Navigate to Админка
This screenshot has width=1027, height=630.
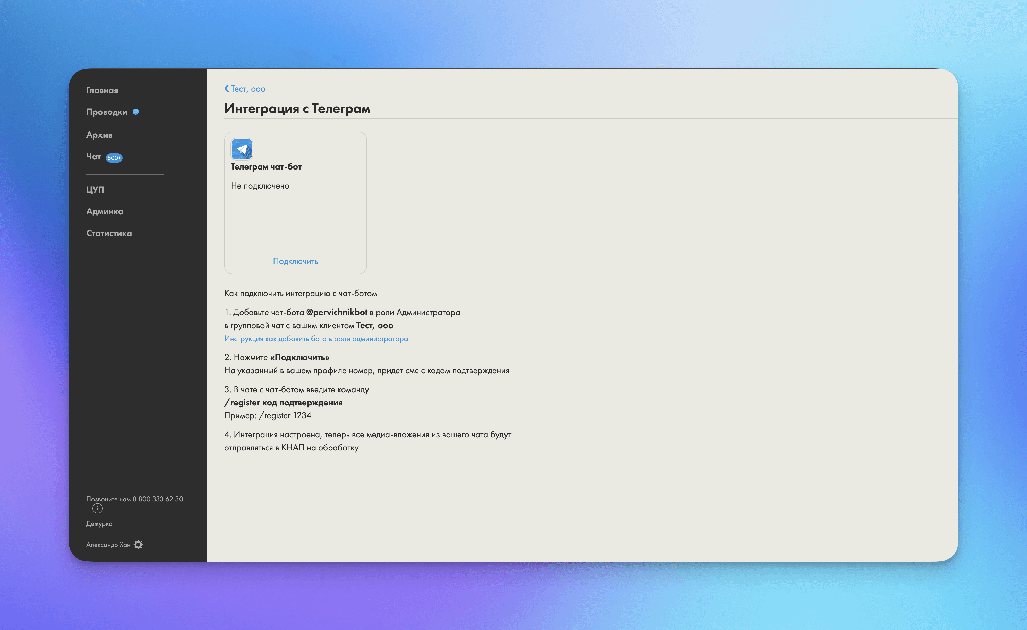pyautogui.click(x=104, y=212)
